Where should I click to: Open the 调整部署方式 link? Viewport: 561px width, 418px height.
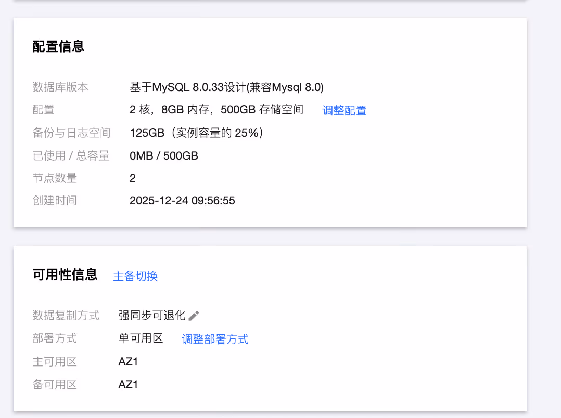[x=215, y=339]
